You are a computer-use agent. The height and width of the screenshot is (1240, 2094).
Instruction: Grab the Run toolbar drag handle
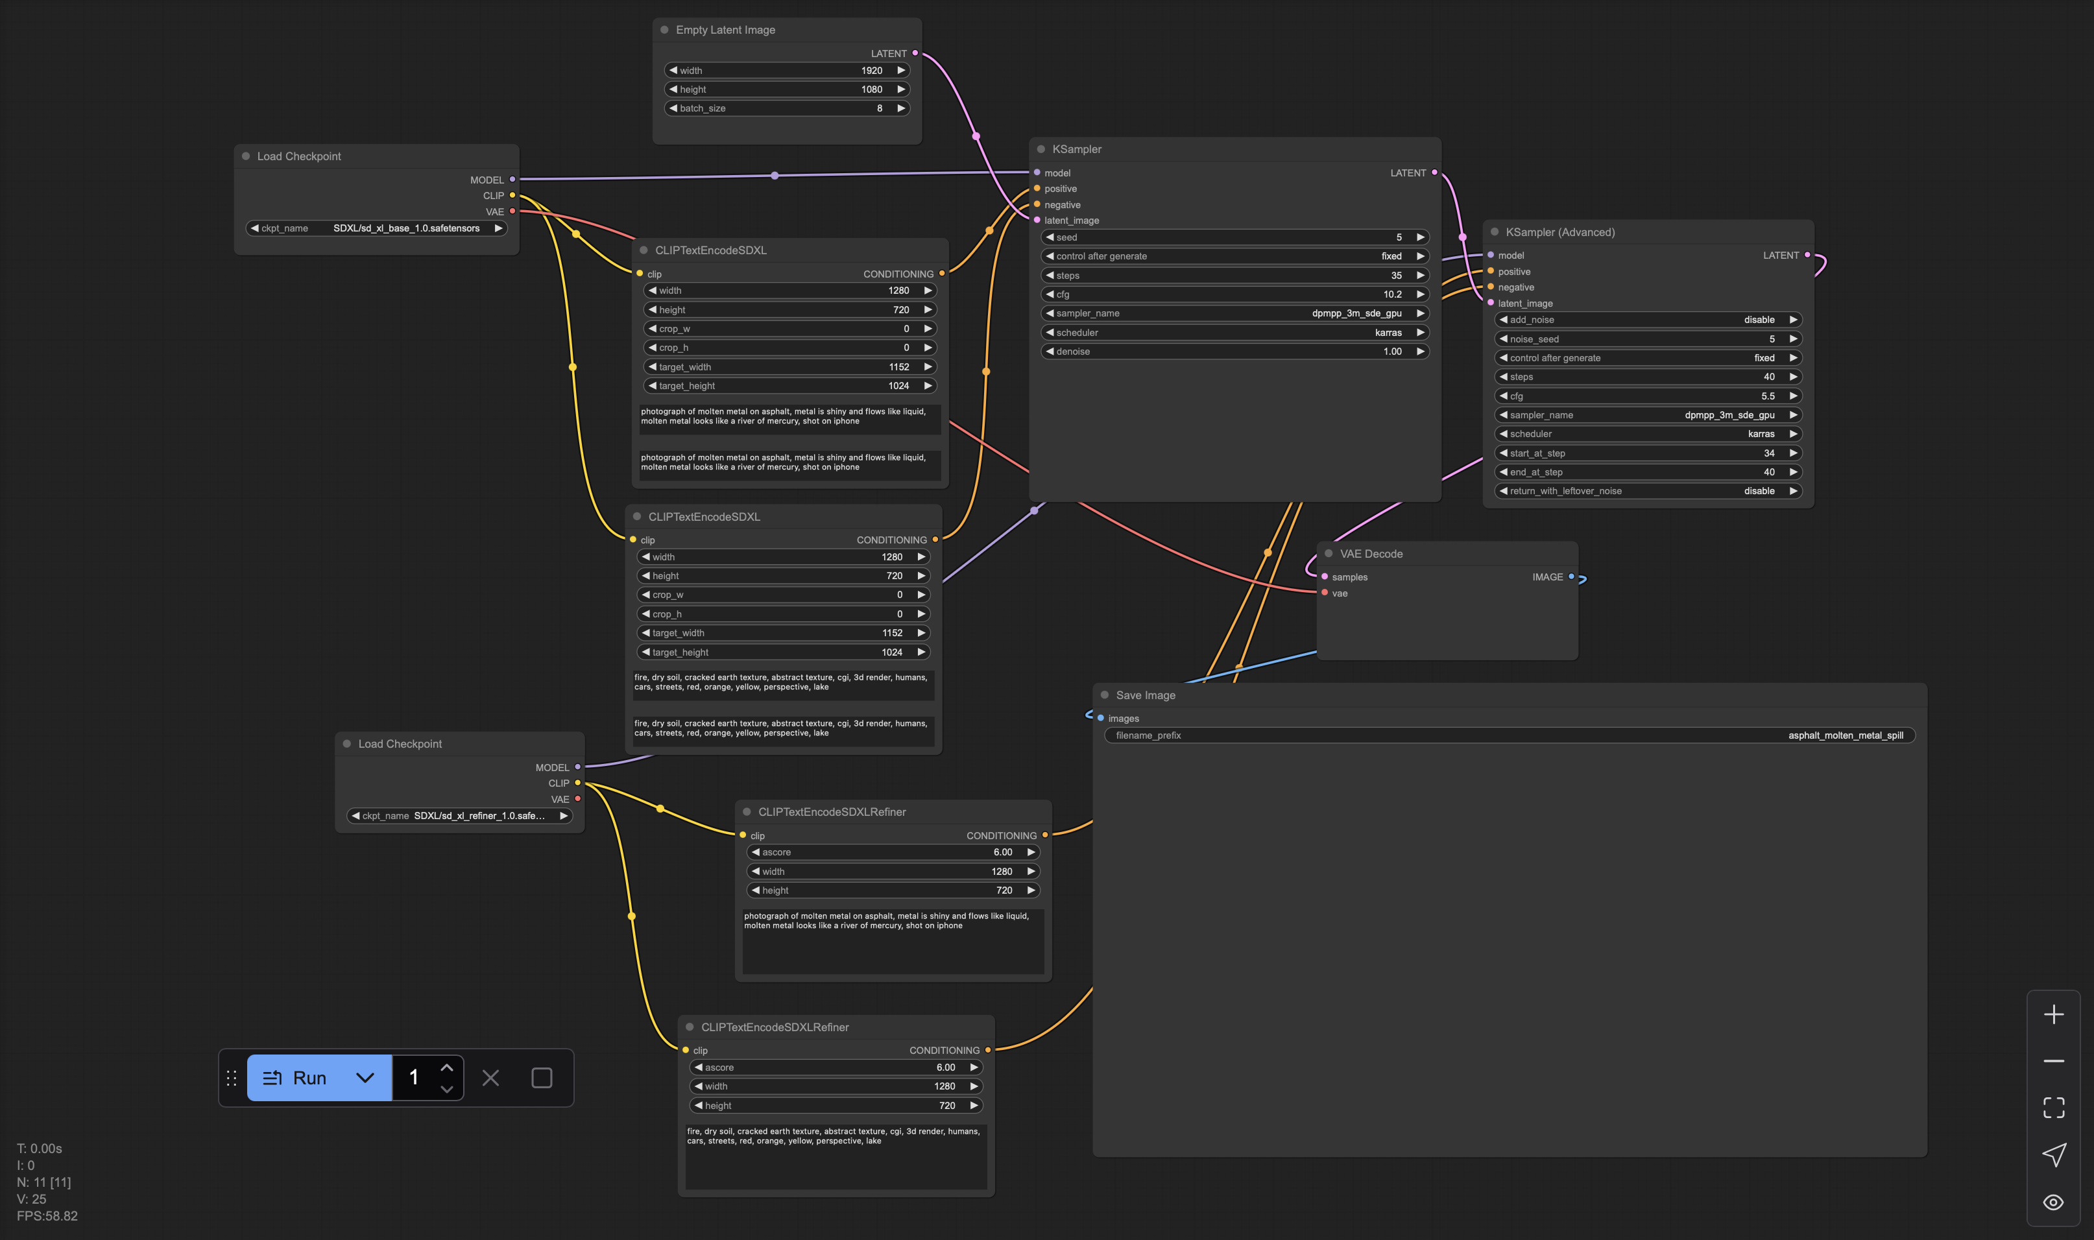tap(232, 1078)
